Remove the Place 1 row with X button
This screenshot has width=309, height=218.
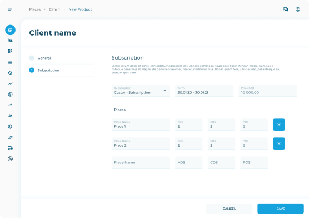[x=279, y=125]
